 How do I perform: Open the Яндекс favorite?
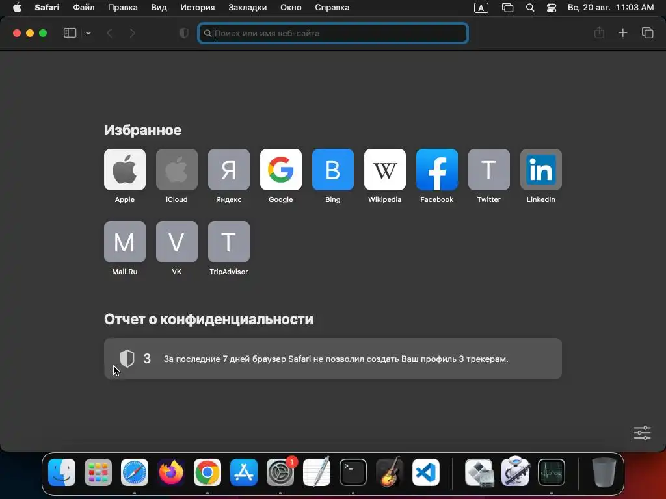tap(228, 170)
